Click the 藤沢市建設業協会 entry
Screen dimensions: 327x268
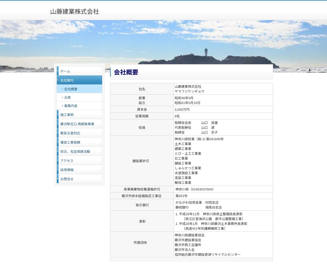[x=188, y=240]
